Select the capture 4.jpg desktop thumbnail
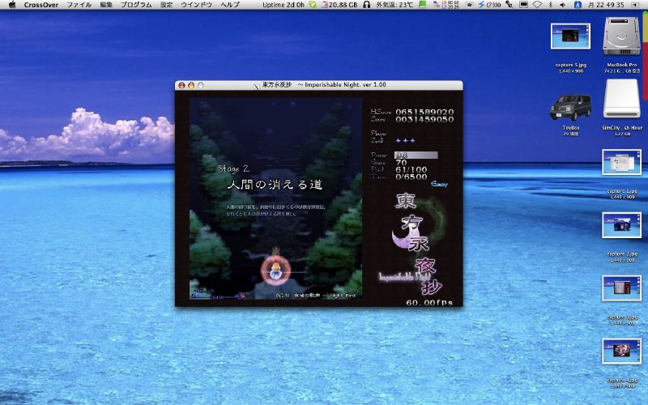The height and width of the screenshot is (405, 648). [x=621, y=352]
